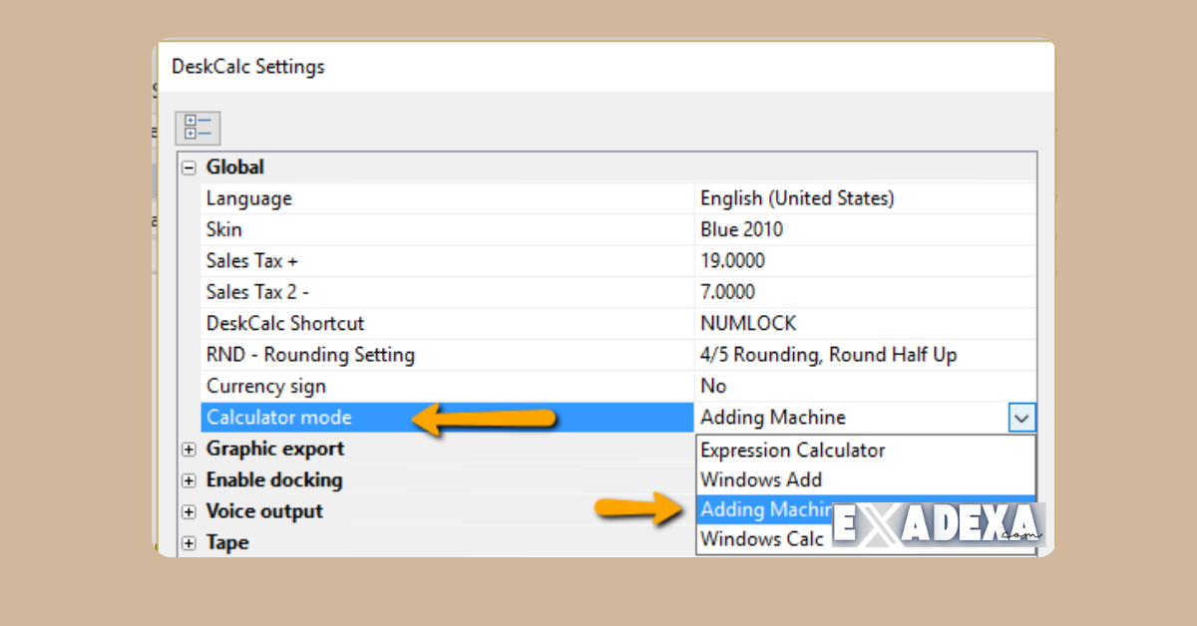Expand the Graphic export section
The height and width of the screenshot is (626, 1197).
click(189, 450)
